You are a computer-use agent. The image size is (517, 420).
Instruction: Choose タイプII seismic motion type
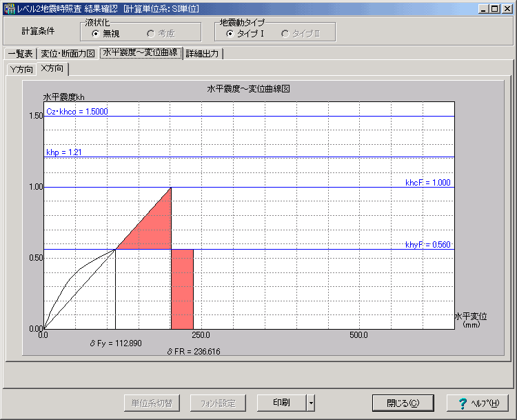[x=285, y=34]
